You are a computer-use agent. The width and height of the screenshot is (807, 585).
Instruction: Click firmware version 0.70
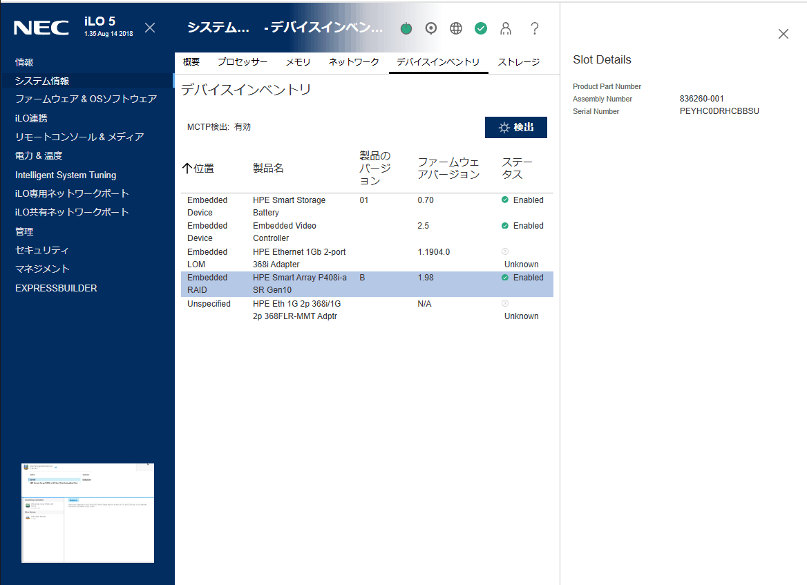click(426, 200)
